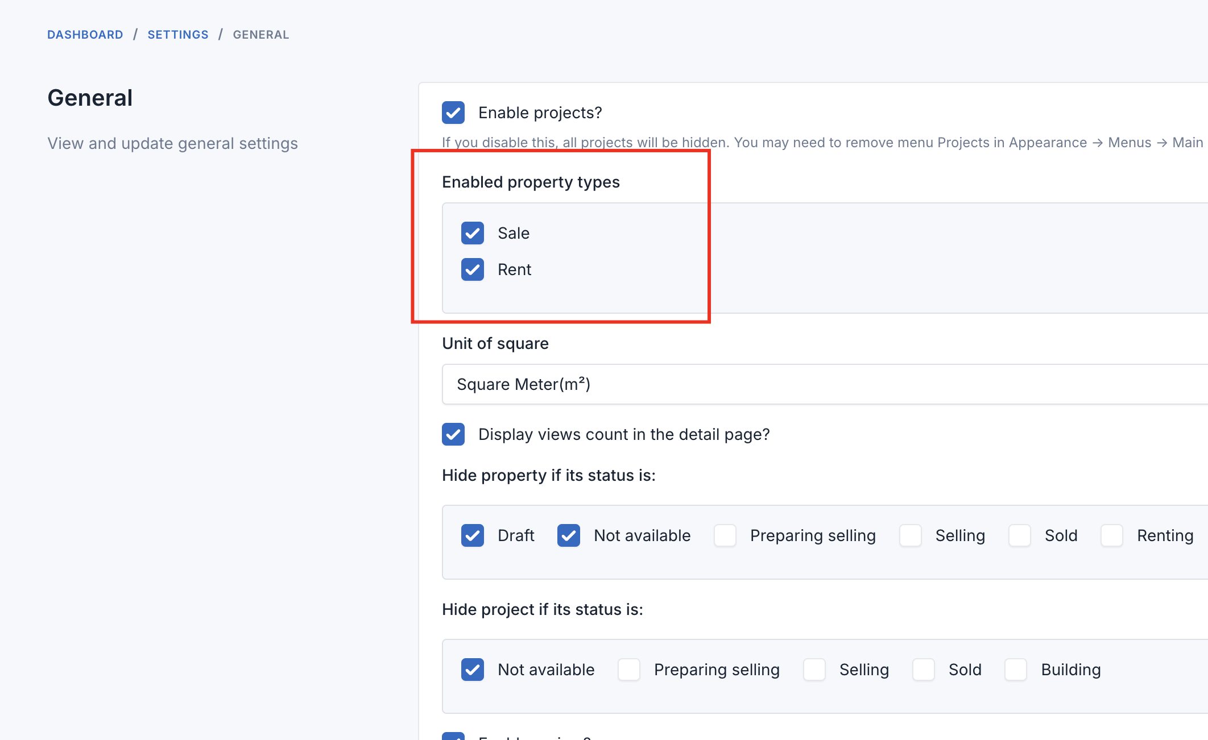Screen dimensions: 1208x740
Task: Check Sold under hide project status
Action: click(x=924, y=670)
